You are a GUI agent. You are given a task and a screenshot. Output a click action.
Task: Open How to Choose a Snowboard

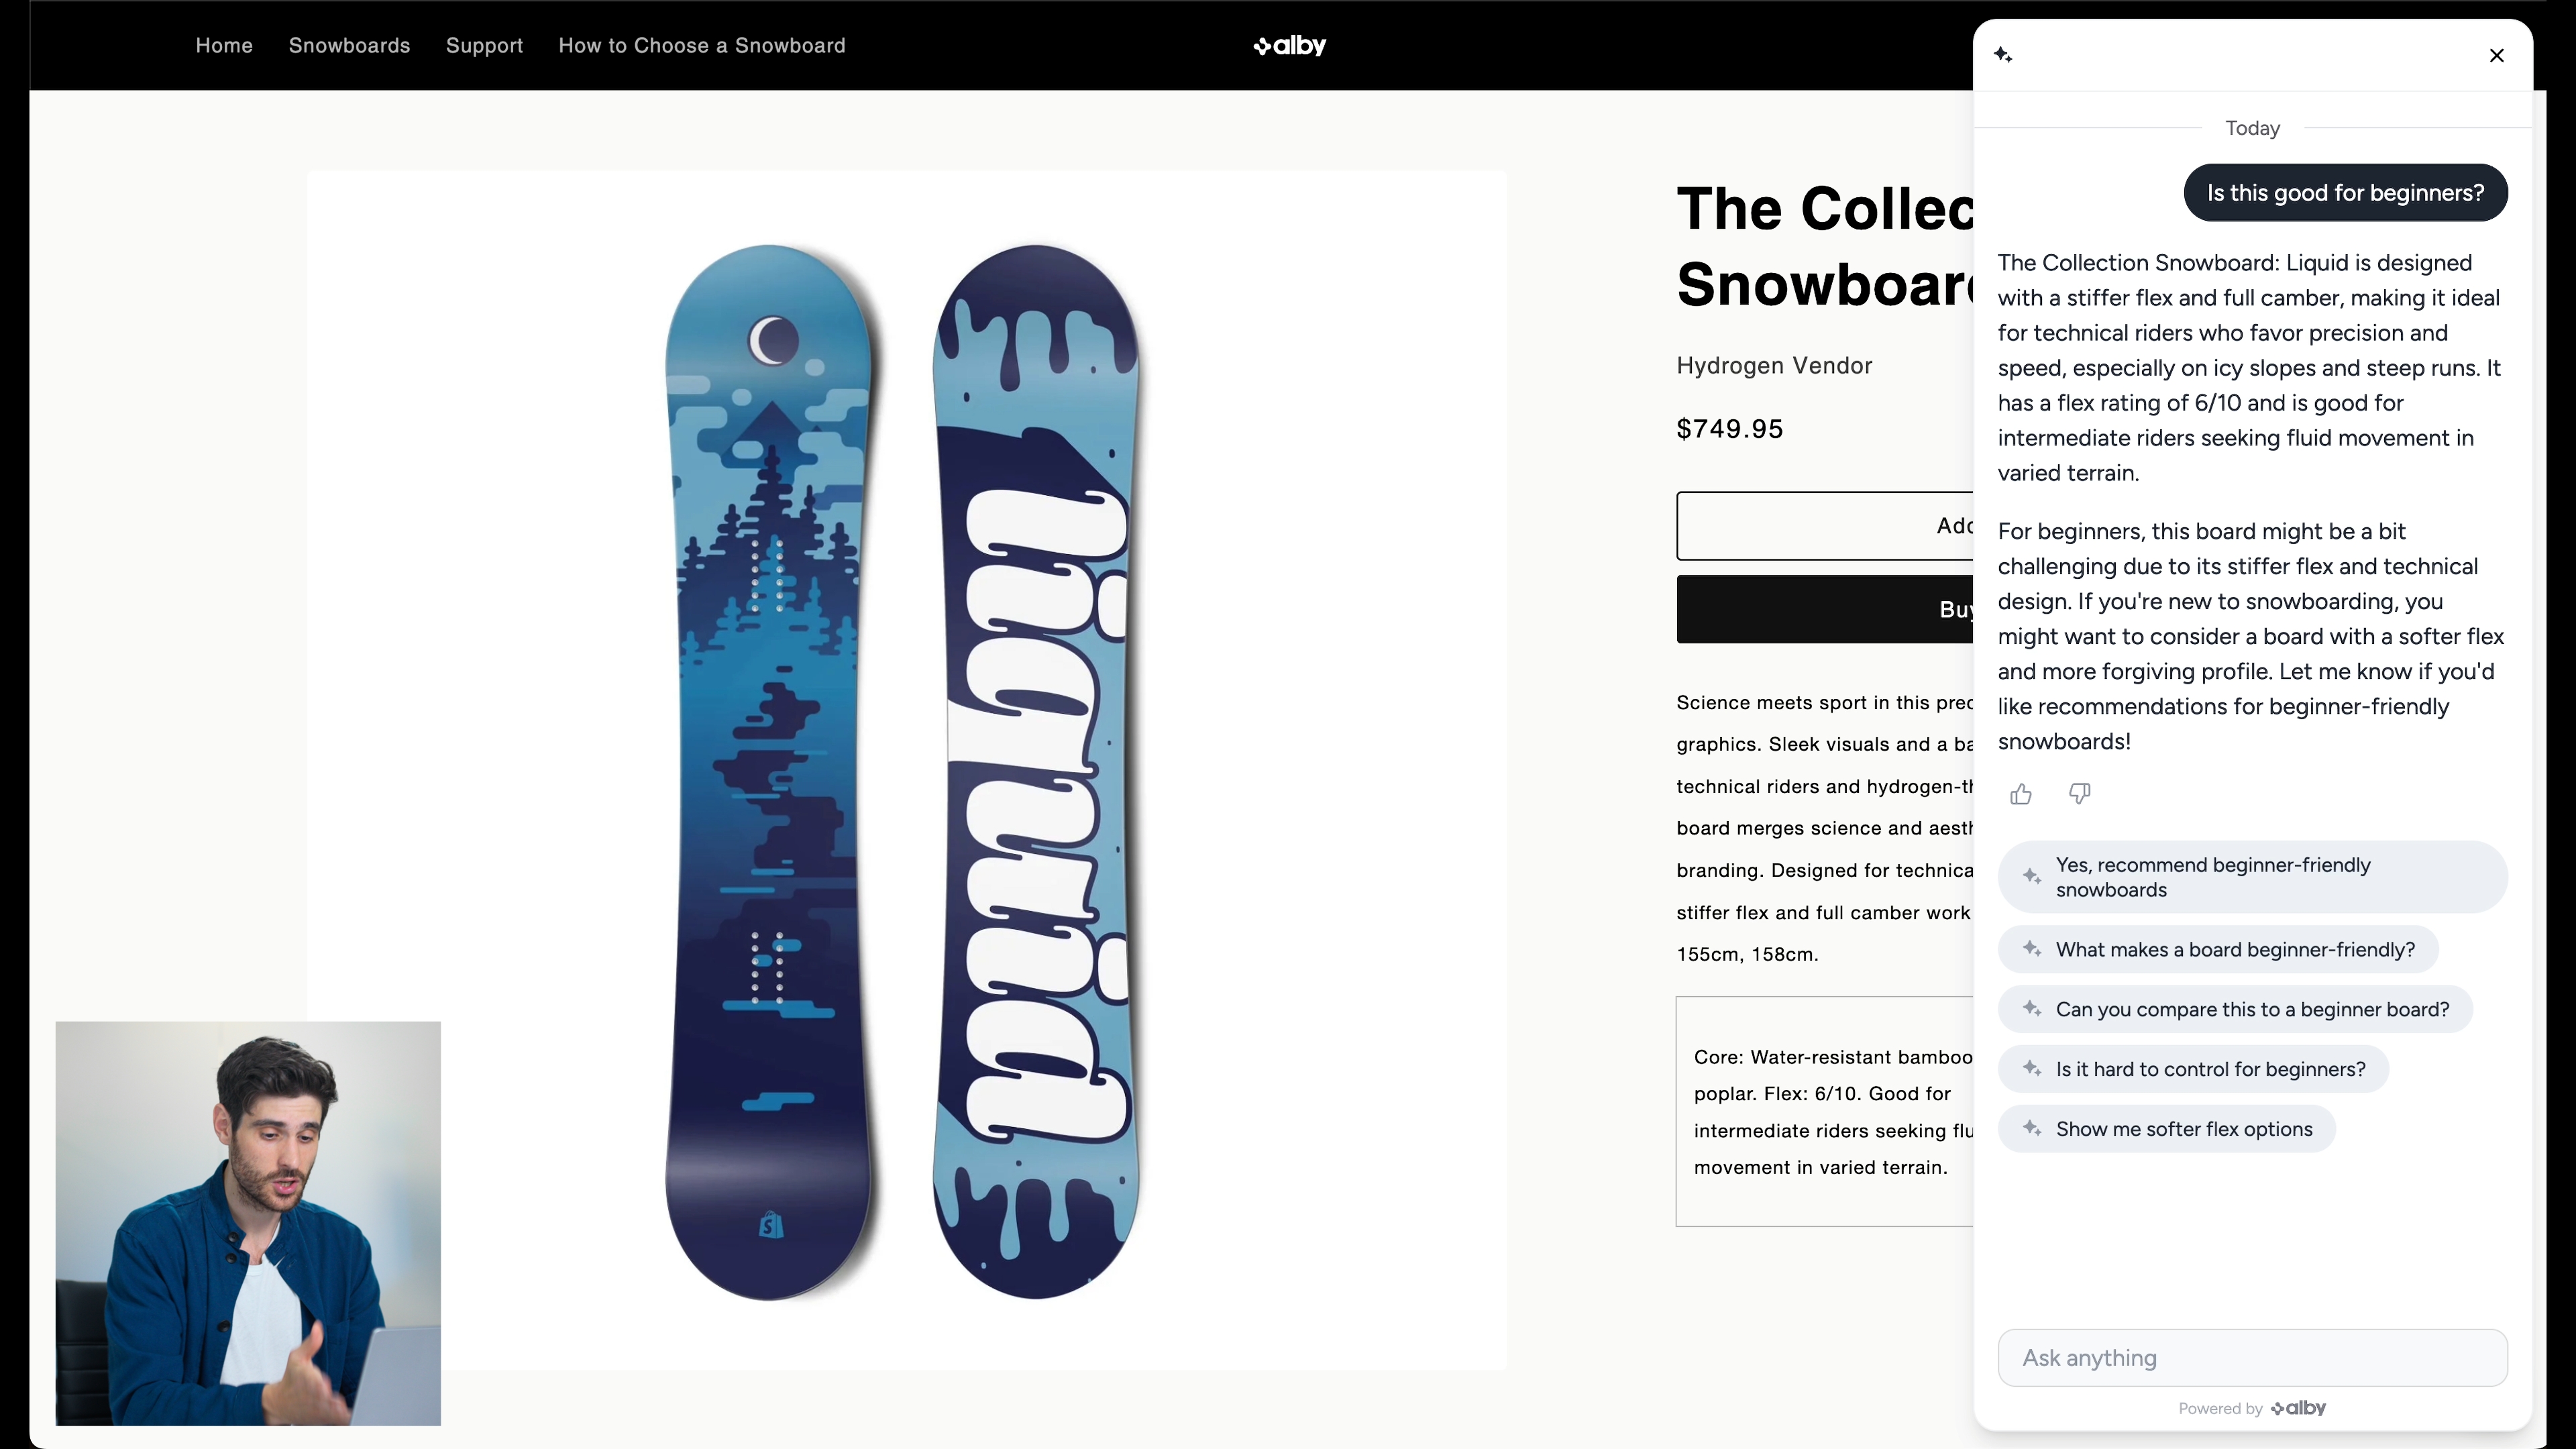click(702, 46)
